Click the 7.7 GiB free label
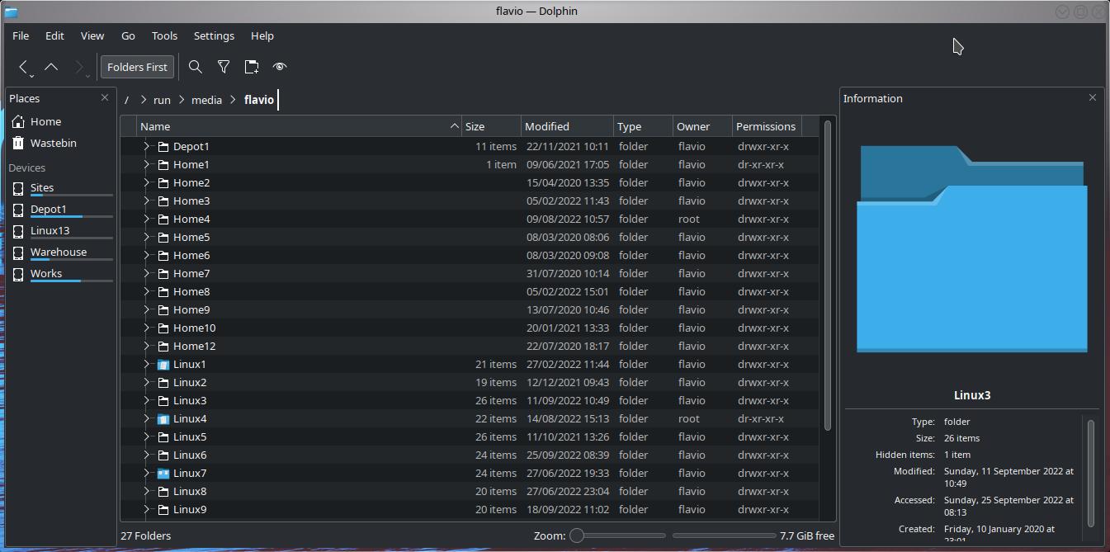This screenshot has width=1110, height=552. point(807,535)
